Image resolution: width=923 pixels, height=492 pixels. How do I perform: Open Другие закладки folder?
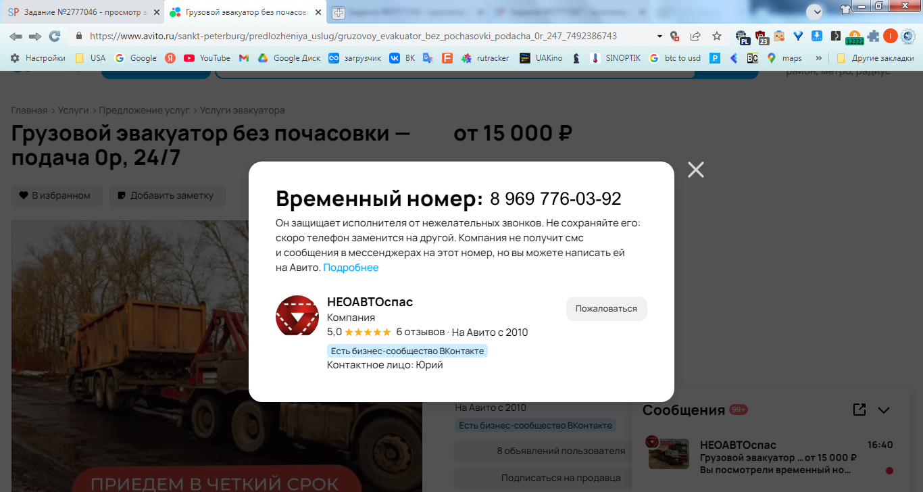[875, 58]
